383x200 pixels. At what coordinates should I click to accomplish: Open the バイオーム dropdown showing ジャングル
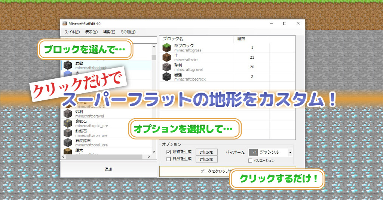[x=270, y=152]
